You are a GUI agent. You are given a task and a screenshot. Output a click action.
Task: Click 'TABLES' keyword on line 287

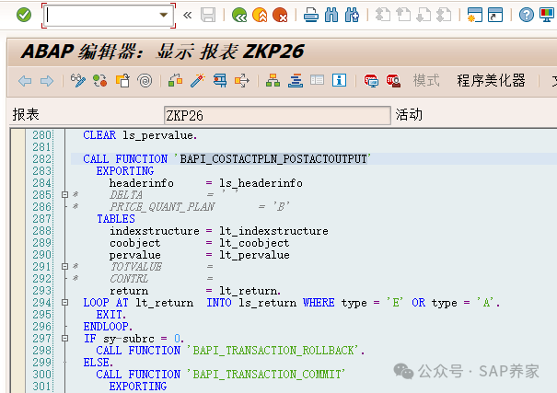pos(116,219)
